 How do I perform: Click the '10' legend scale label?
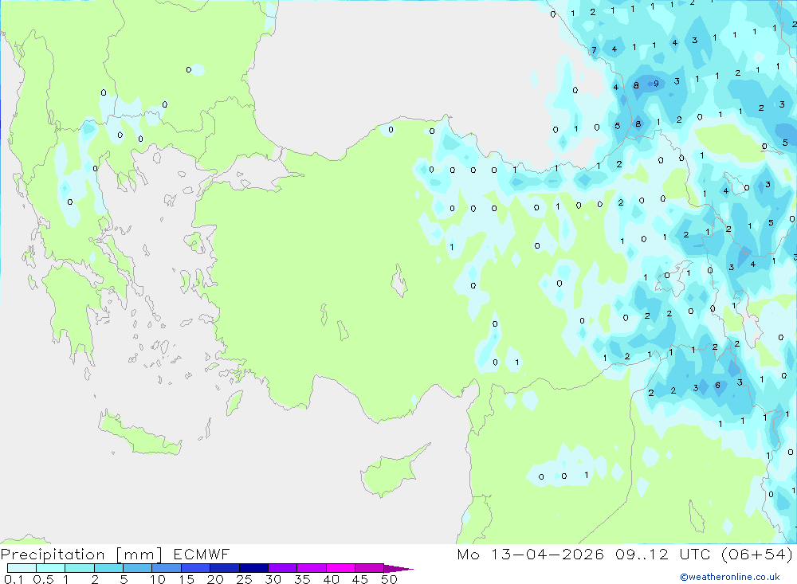point(157,579)
